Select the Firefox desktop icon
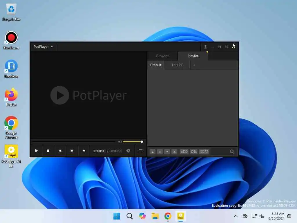The height and width of the screenshot is (223, 297). point(11,97)
